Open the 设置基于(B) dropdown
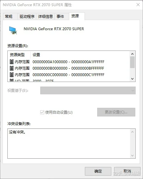 [88, 90]
